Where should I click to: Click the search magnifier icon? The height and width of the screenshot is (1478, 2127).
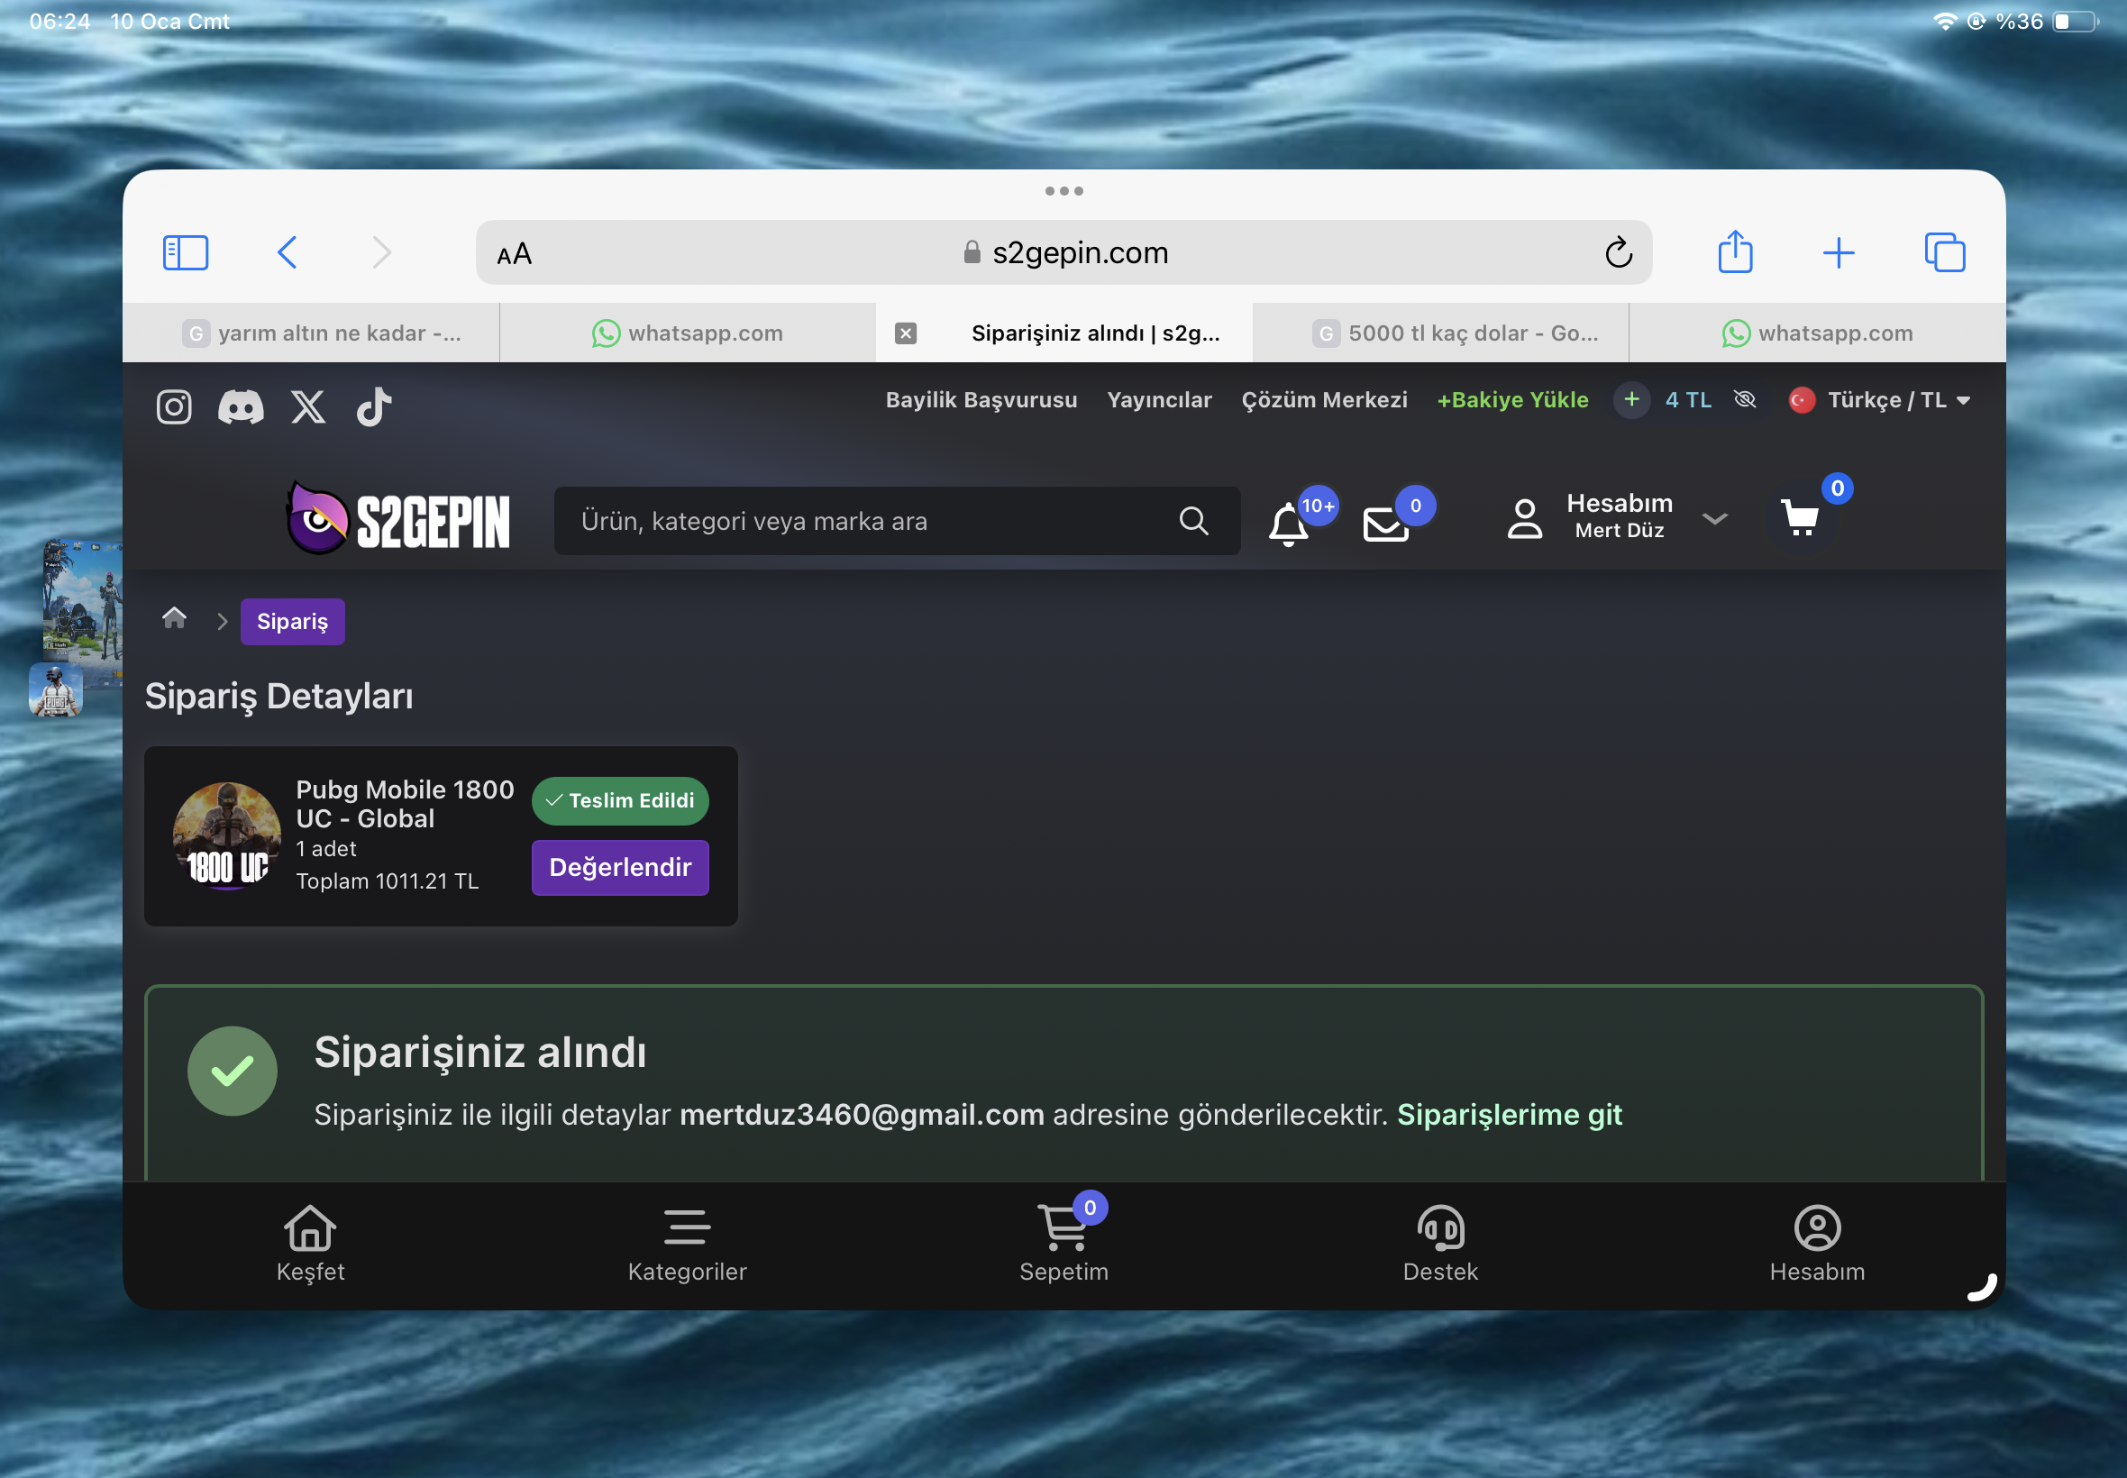click(x=1193, y=522)
